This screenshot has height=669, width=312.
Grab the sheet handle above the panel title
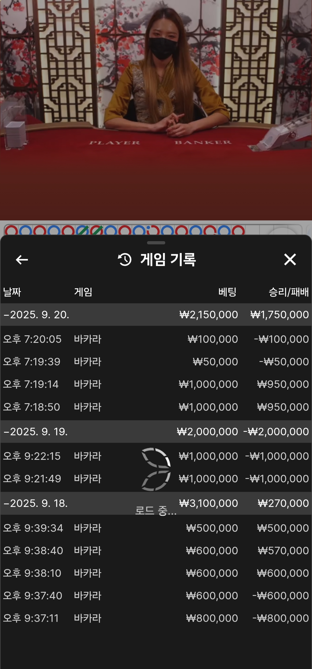(156, 243)
